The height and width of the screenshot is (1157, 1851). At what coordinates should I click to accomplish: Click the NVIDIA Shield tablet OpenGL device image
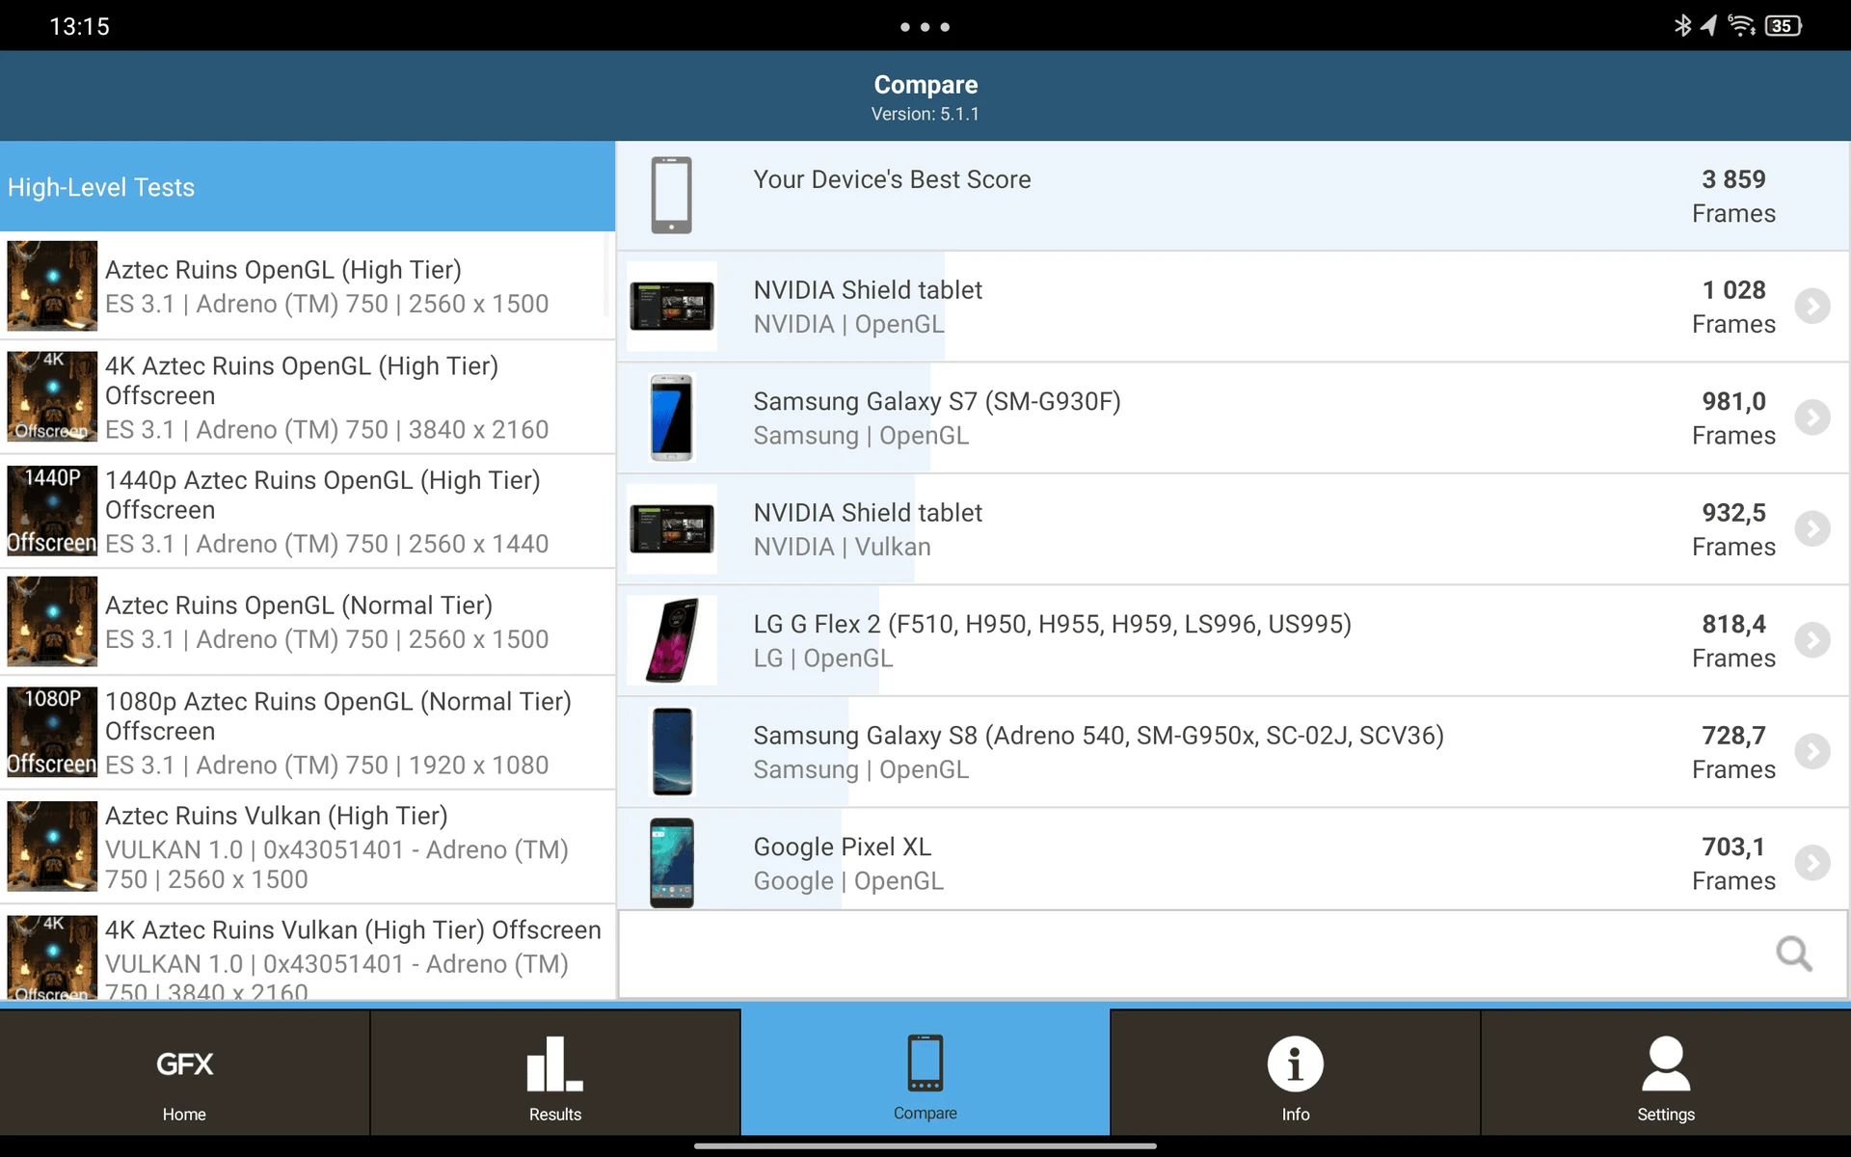pyautogui.click(x=672, y=307)
